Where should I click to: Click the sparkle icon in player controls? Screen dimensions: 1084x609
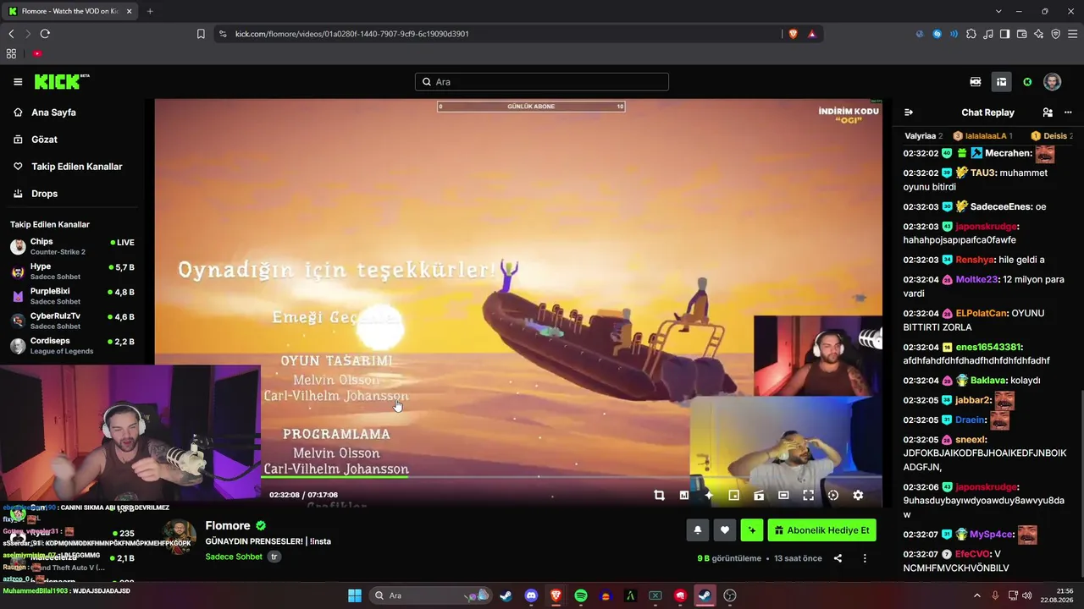pos(709,496)
